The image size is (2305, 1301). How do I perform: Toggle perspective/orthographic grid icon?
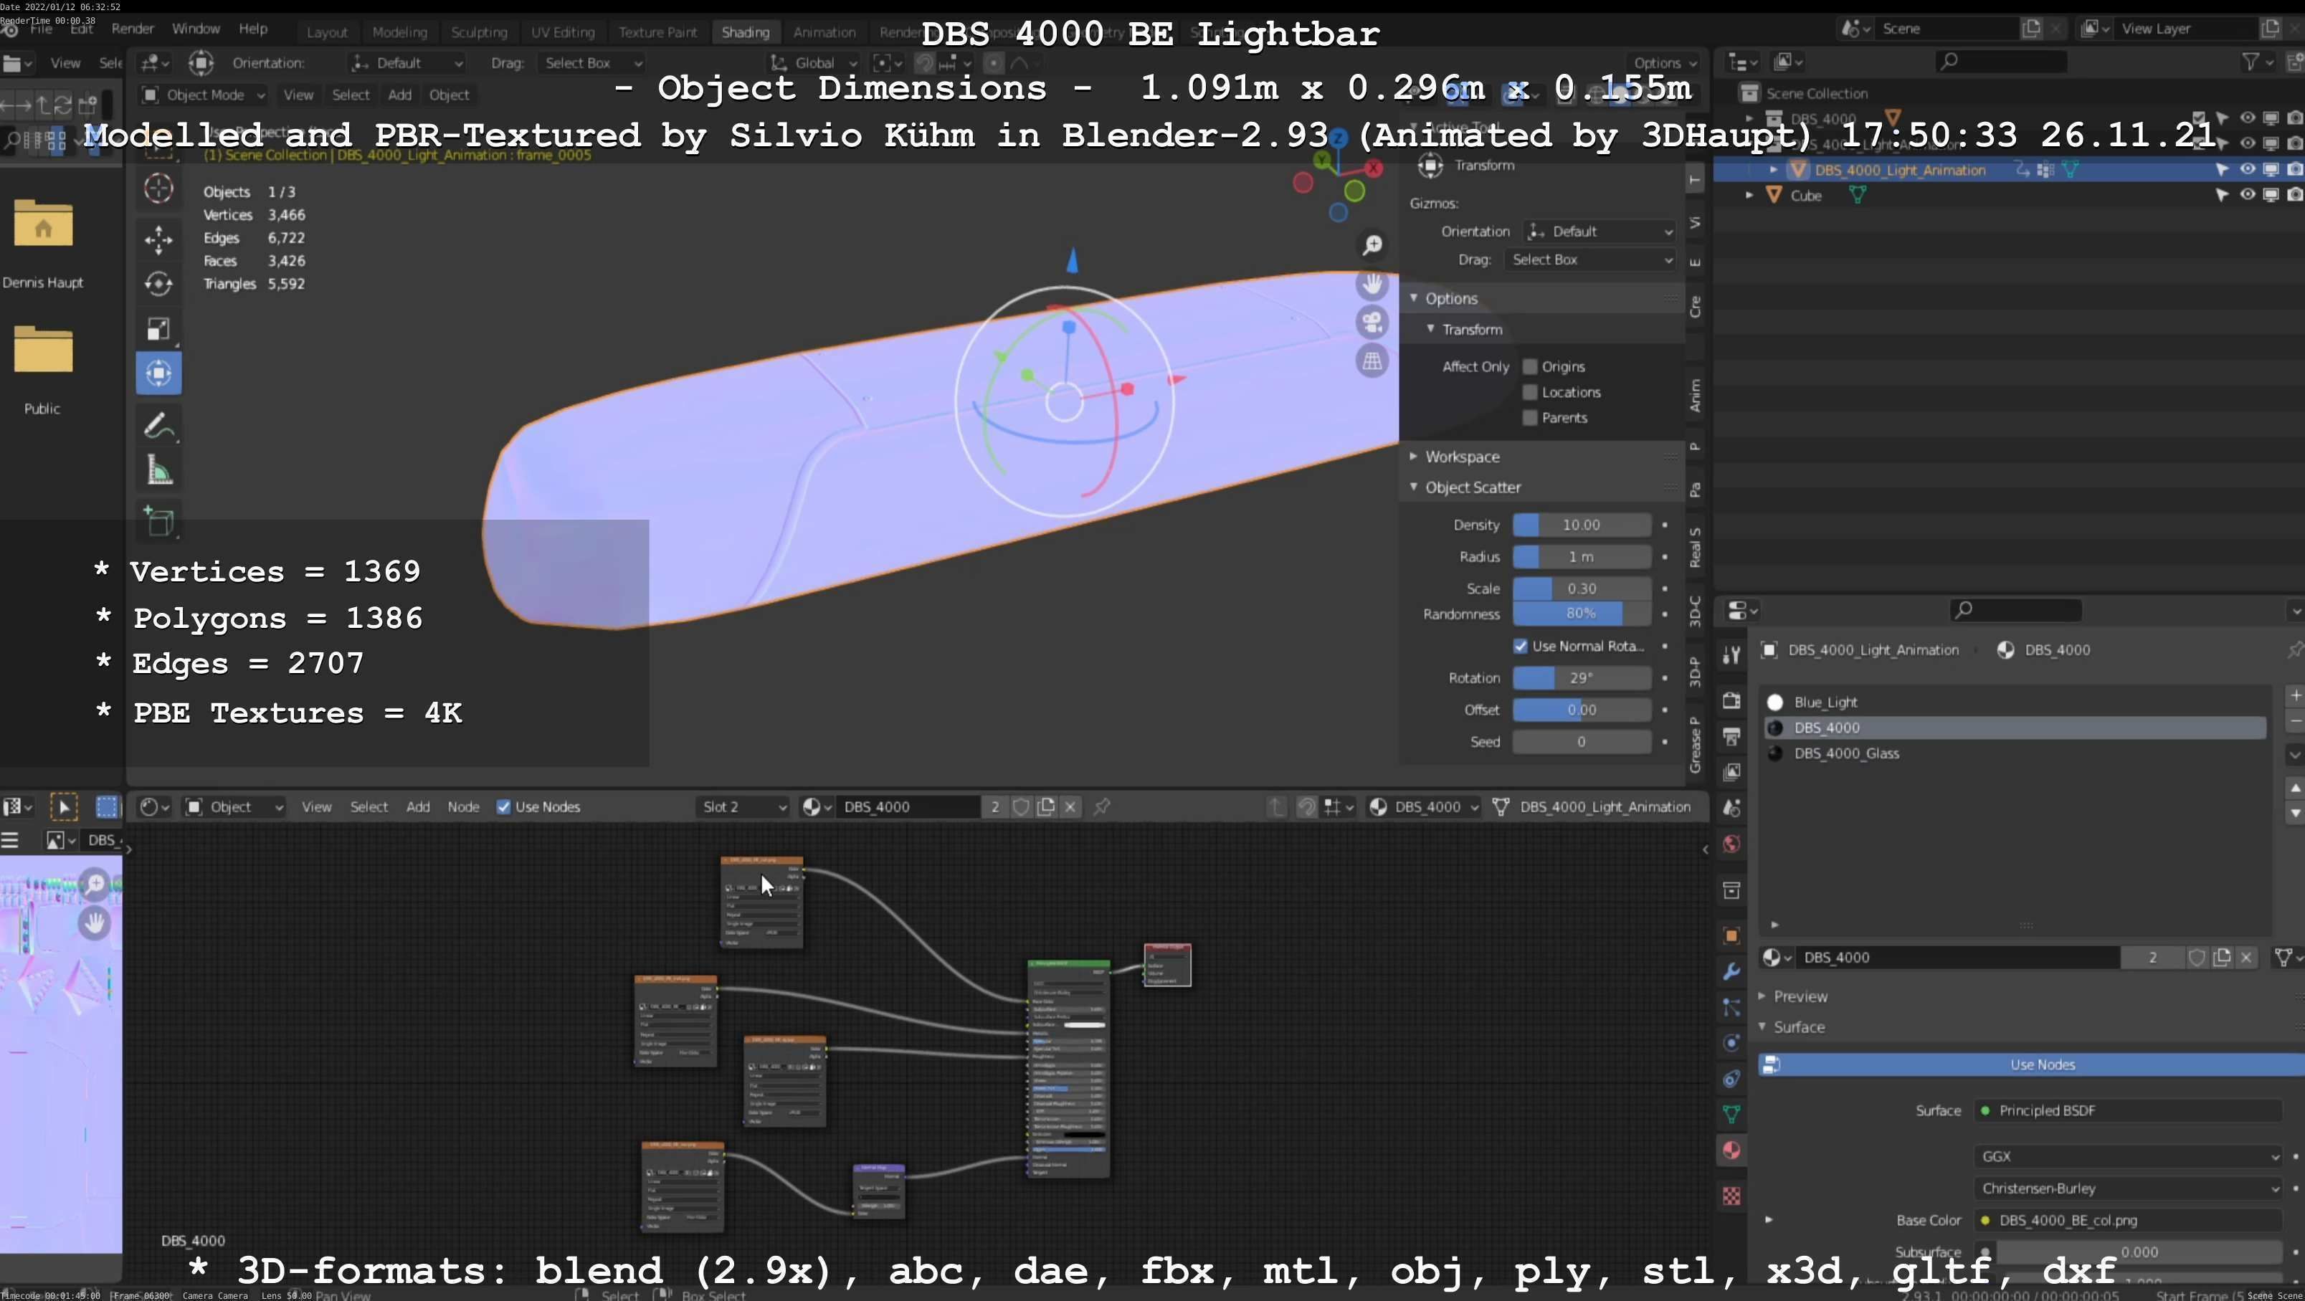coord(1372,361)
